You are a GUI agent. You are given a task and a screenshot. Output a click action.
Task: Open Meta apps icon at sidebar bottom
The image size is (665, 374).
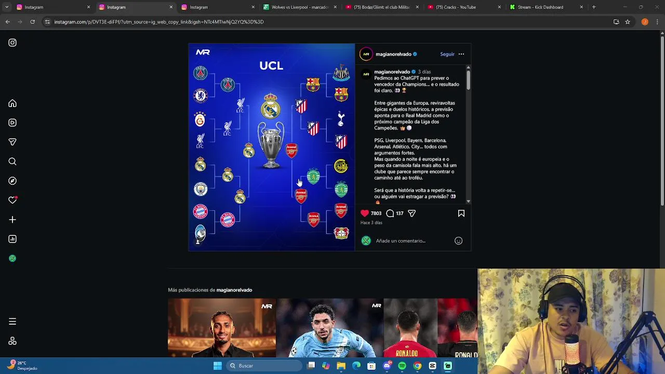(x=12, y=341)
